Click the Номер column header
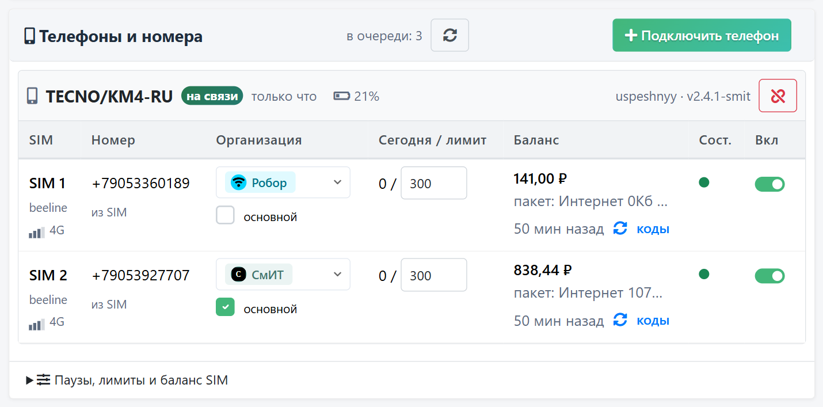The width and height of the screenshot is (823, 407). point(113,140)
